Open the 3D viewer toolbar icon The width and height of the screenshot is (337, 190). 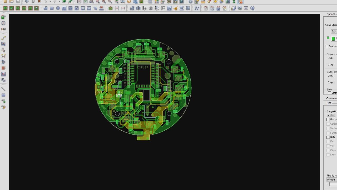pos(135,1)
